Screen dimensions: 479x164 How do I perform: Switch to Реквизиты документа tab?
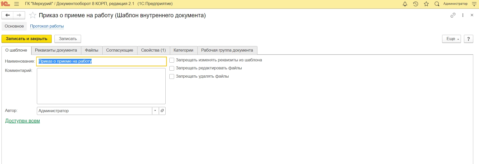[56, 50]
